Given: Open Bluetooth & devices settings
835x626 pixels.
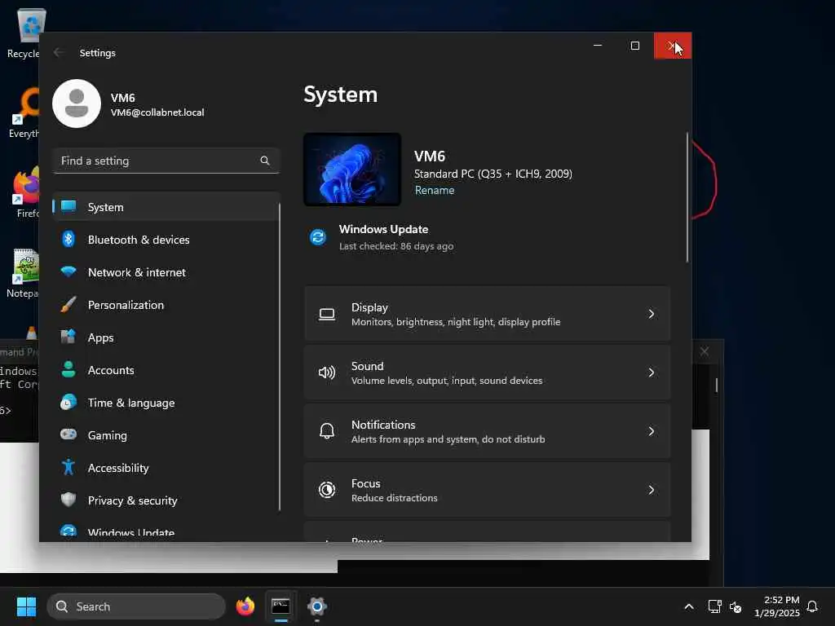Looking at the screenshot, I should tap(166, 240).
